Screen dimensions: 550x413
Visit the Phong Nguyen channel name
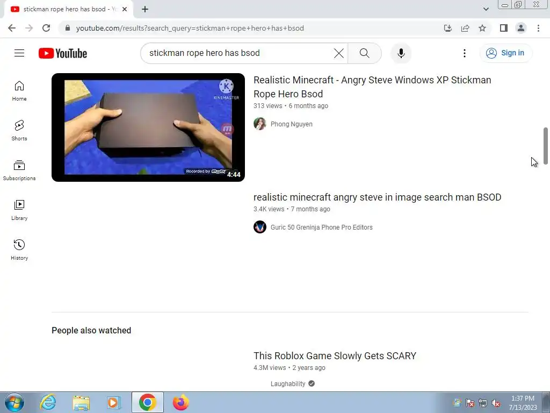292,124
